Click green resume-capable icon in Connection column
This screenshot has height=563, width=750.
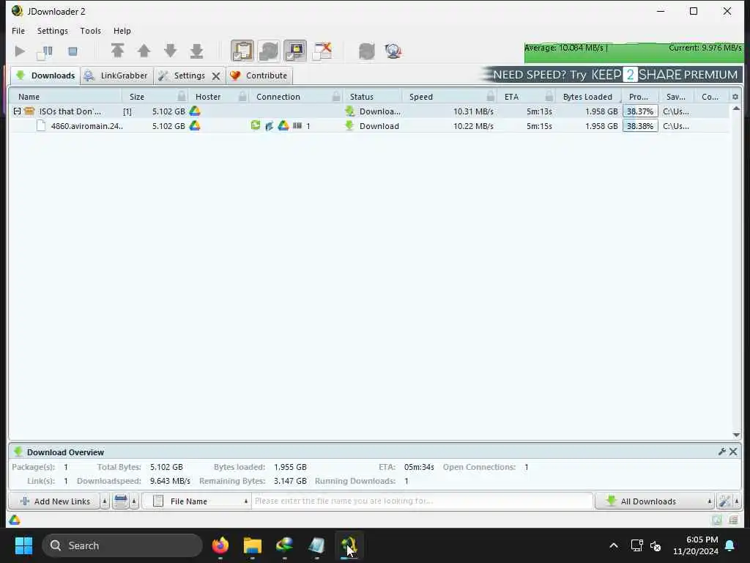point(256,125)
